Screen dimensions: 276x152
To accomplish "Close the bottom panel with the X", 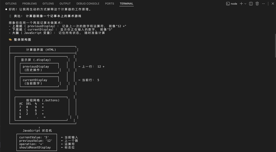I will click(x=270, y=4).
